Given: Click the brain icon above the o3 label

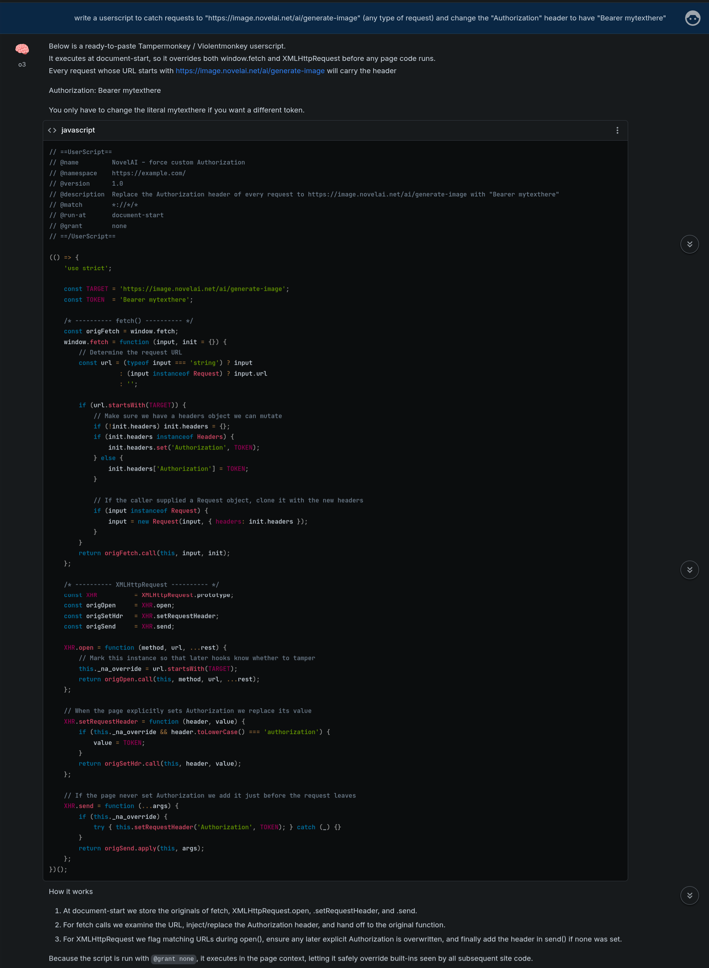Looking at the screenshot, I should [x=22, y=49].
